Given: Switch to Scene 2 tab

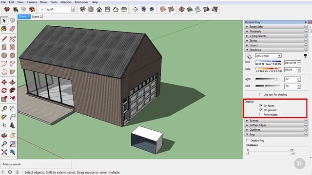Looking at the screenshot, I should (37, 17).
